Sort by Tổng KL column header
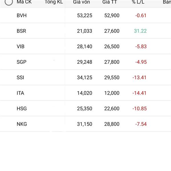The height and width of the screenshot is (171, 171). click(54, 2)
